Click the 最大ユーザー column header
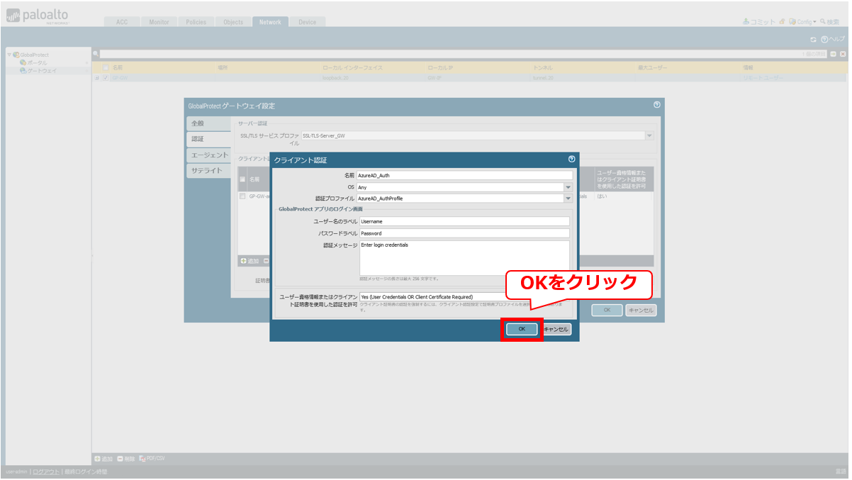This screenshot has width=852, height=480. [x=654, y=67]
